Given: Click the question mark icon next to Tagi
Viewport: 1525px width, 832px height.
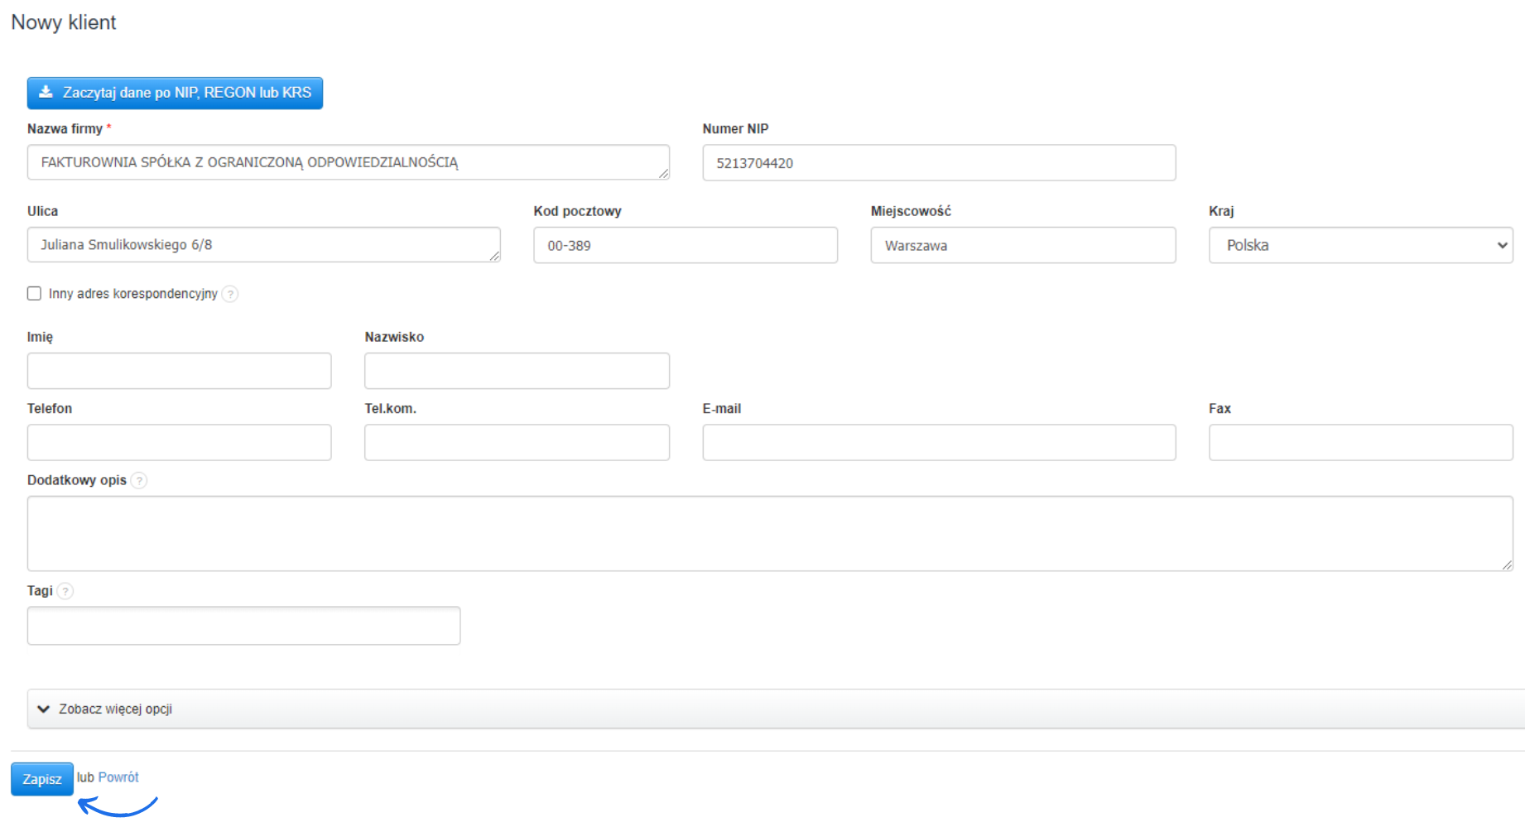Looking at the screenshot, I should coord(65,591).
